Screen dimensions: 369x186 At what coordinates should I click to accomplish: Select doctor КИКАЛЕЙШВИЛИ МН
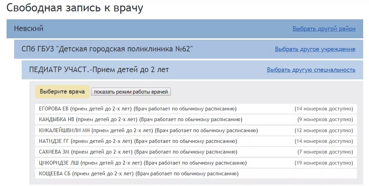coord(196,130)
